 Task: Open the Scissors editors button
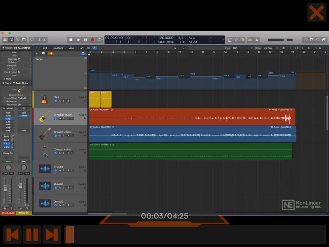(x=45, y=40)
